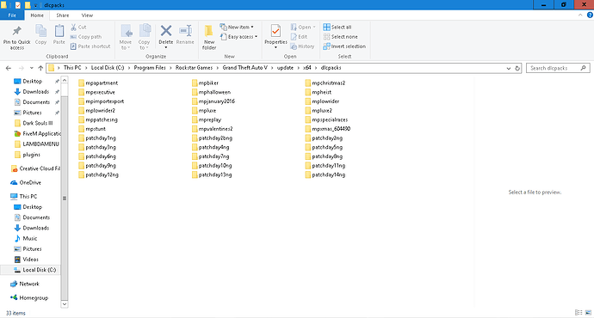594x318 pixels.
Task: Select the mpspecialraces folder
Action: coord(326,119)
